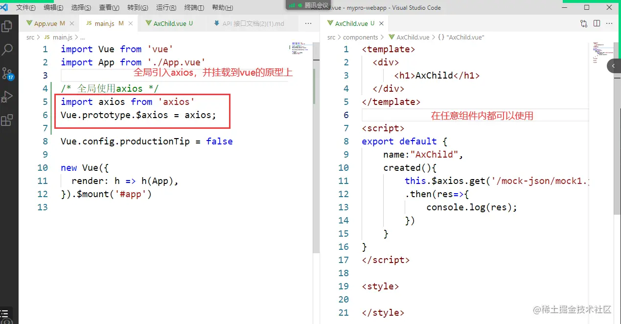Click the 腾讯会议 floating meeting bar

(307, 5)
